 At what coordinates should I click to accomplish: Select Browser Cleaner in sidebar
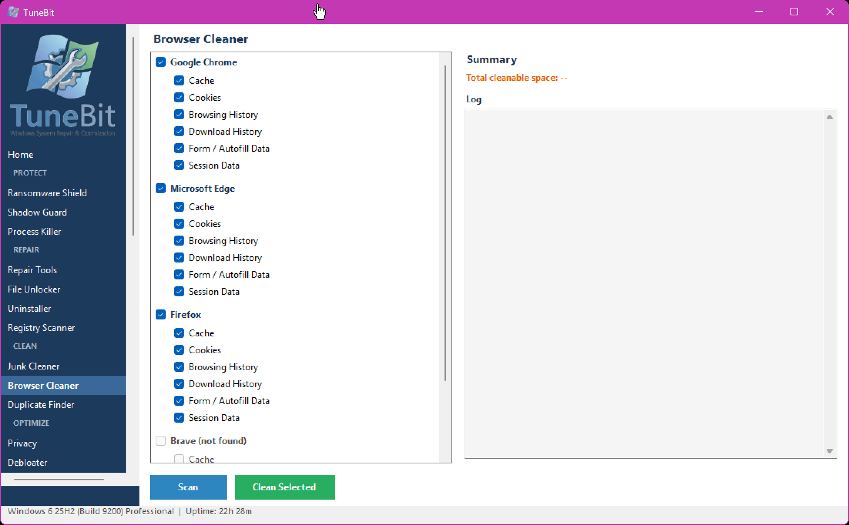pos(64,385)
